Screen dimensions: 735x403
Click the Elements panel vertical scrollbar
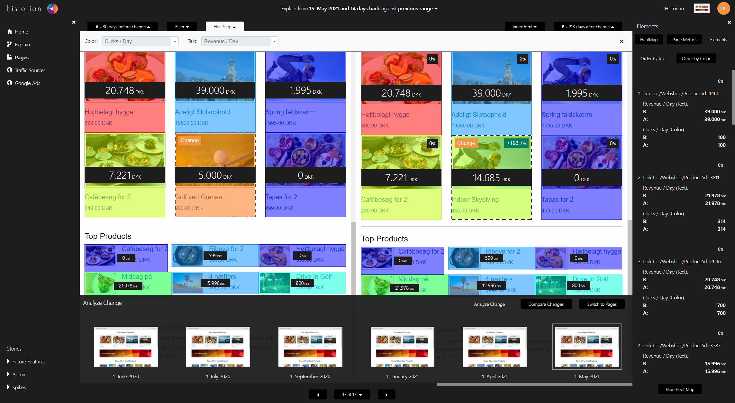click(733, 97)
